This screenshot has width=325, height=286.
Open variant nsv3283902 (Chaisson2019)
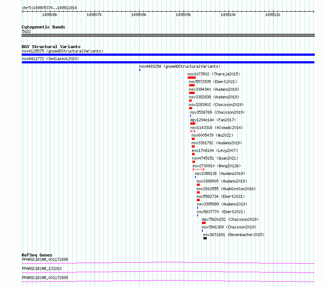coord(216,105)
